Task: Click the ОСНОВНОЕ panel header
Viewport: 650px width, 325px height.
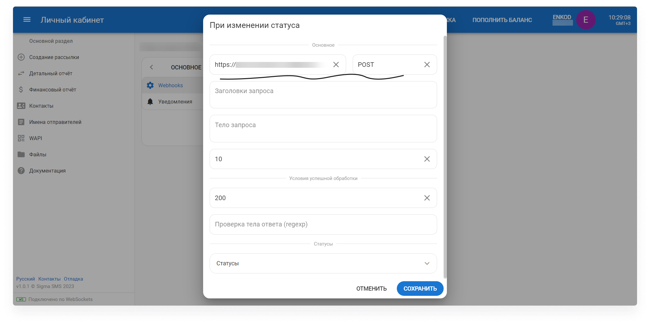Action: click(186, 67)
